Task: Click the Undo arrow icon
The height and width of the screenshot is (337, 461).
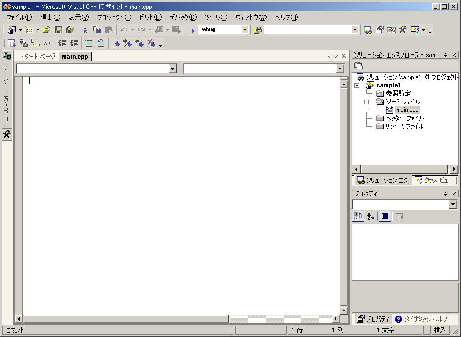Action: [x=124, y=30]
